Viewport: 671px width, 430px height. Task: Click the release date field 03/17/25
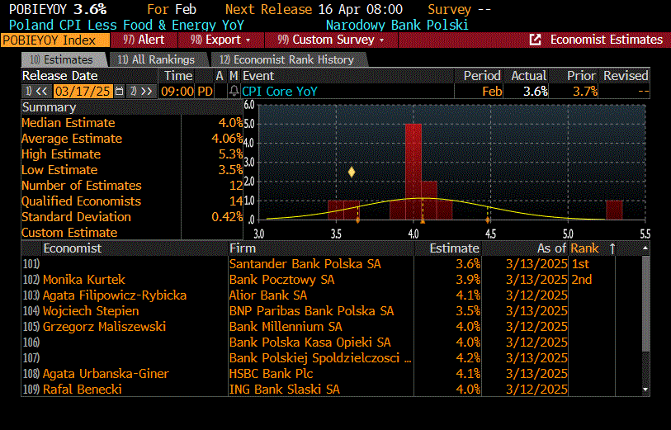tap(83, 91)
